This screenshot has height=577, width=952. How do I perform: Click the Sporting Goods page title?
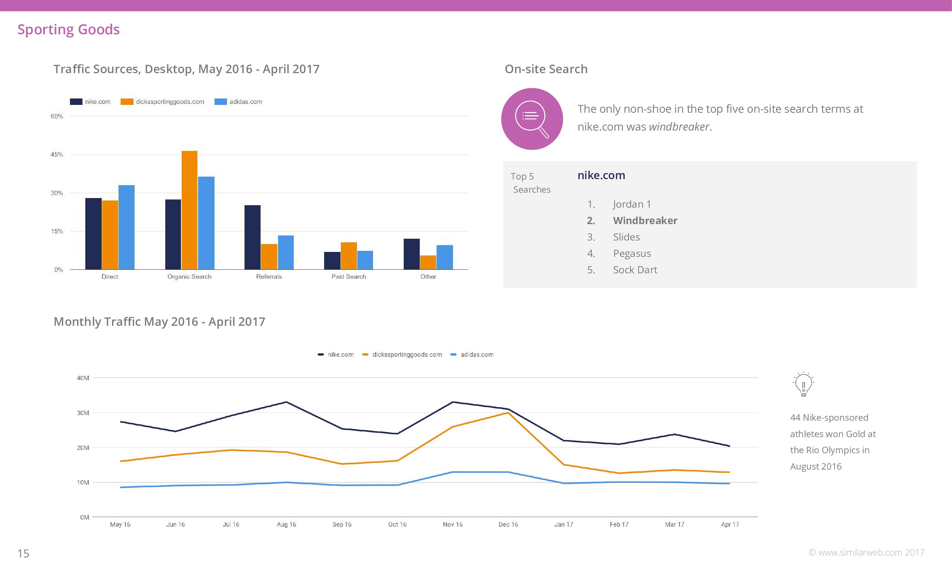click(69, 29)
